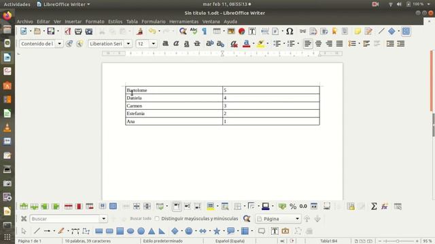Center align paragraph icon

(318, 43)
